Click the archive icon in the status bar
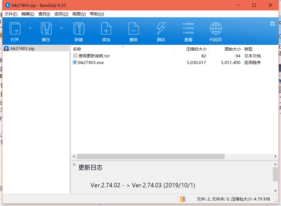Image resolution: width=281 pixels, height=206 pixels. (183, 199)
